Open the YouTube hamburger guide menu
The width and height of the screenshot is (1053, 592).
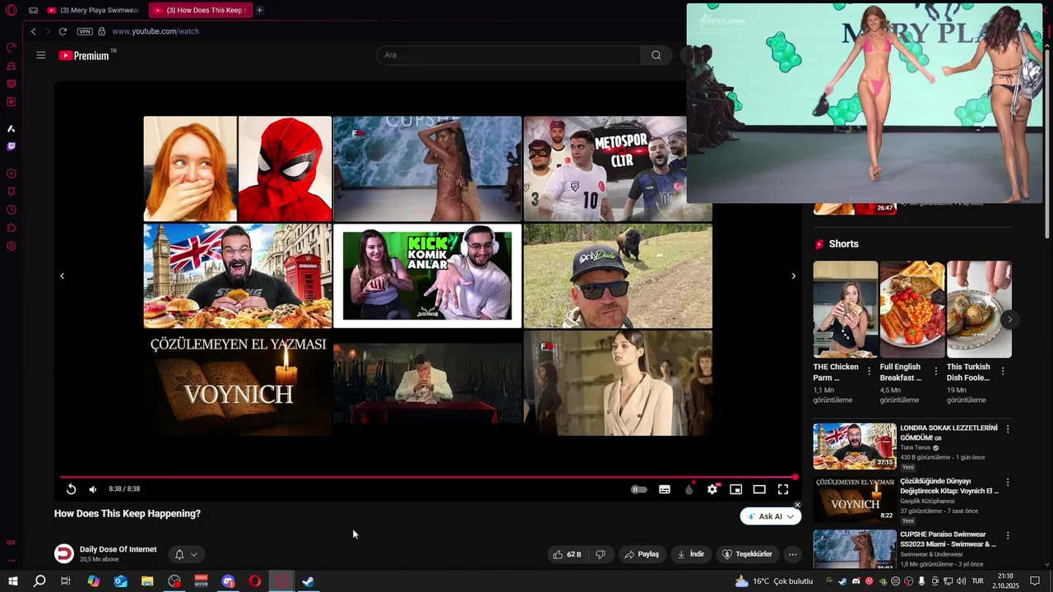(41, 55)
